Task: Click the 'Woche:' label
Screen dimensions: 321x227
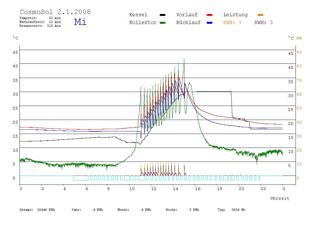Action: [171, 210]
